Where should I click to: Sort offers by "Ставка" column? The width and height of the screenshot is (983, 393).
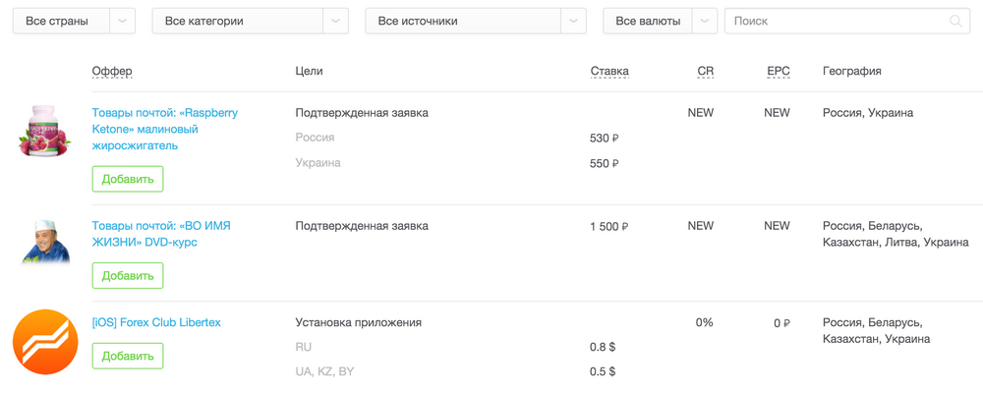tap(609, 72)
